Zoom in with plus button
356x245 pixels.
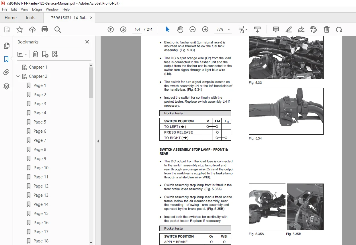[205, 29]
